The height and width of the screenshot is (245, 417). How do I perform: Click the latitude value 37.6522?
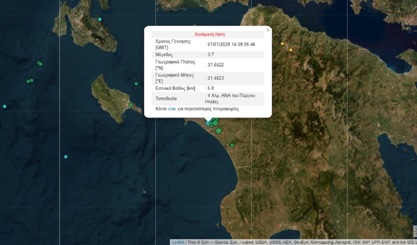[x=216, y=65]
